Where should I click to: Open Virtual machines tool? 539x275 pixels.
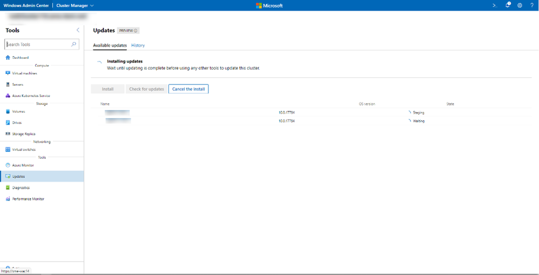coord(24,73)
